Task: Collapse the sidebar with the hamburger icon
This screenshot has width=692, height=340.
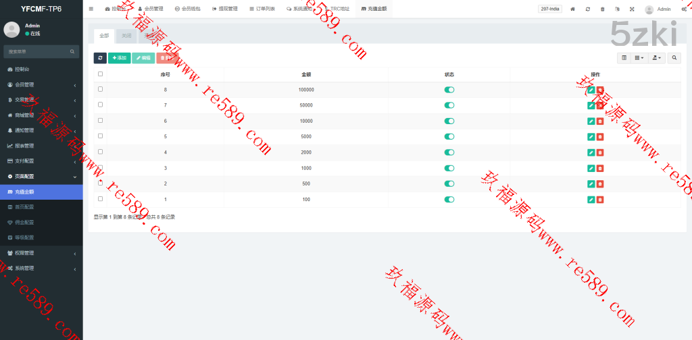Action: click(91, 9)
